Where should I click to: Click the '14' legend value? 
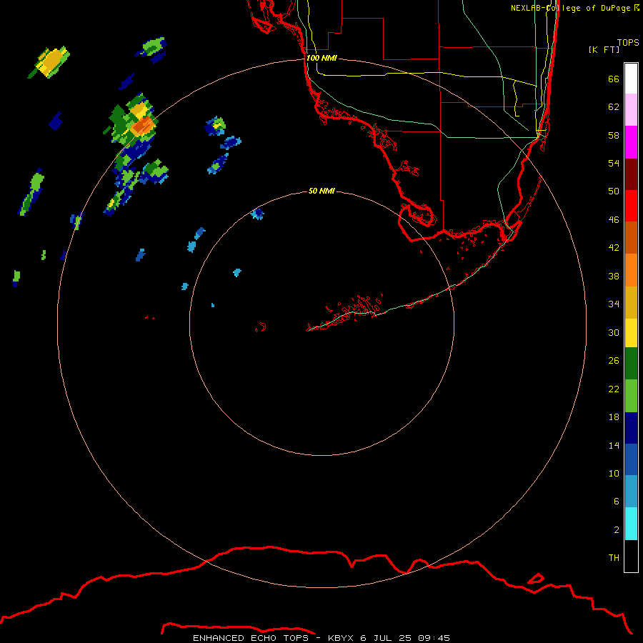614,445
